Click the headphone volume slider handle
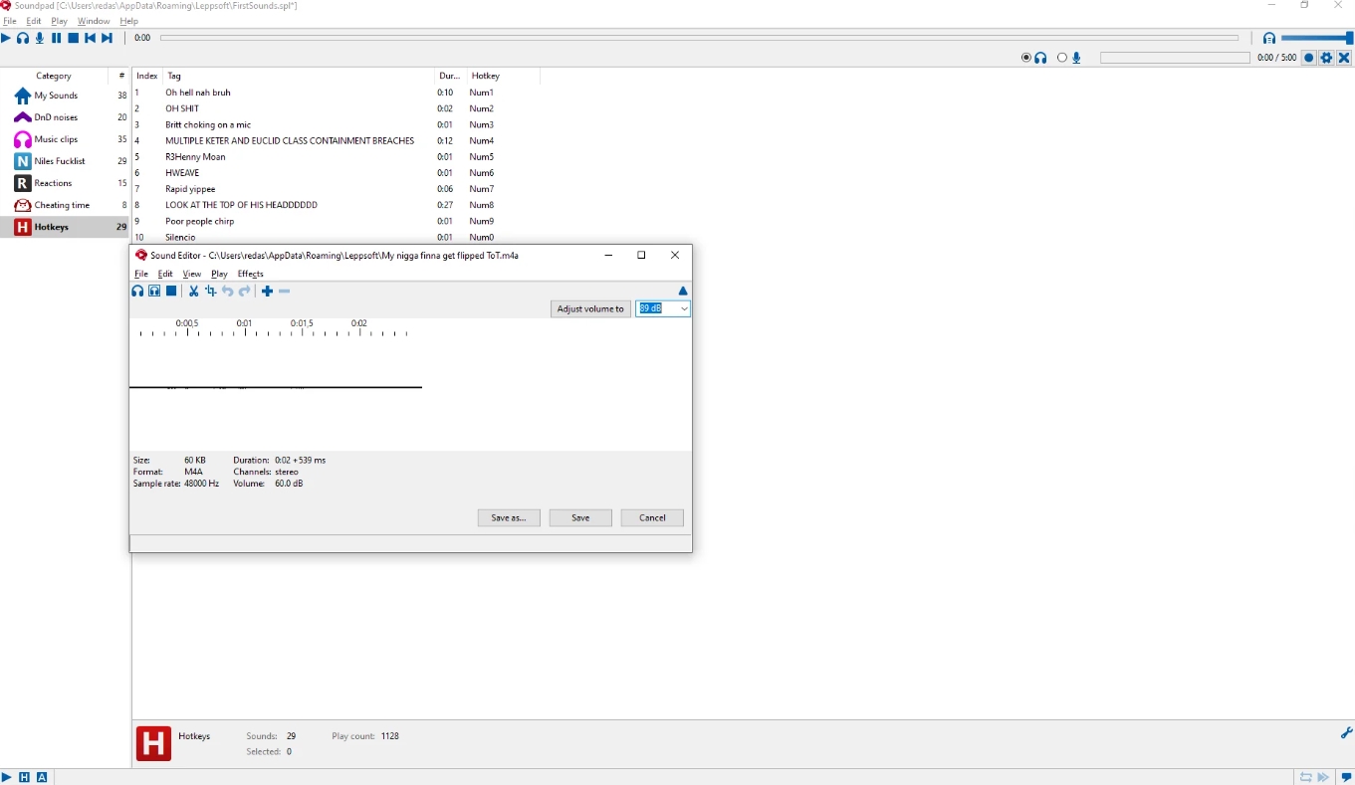This screenshot has width=1355, height=785. coord(1349,38)
